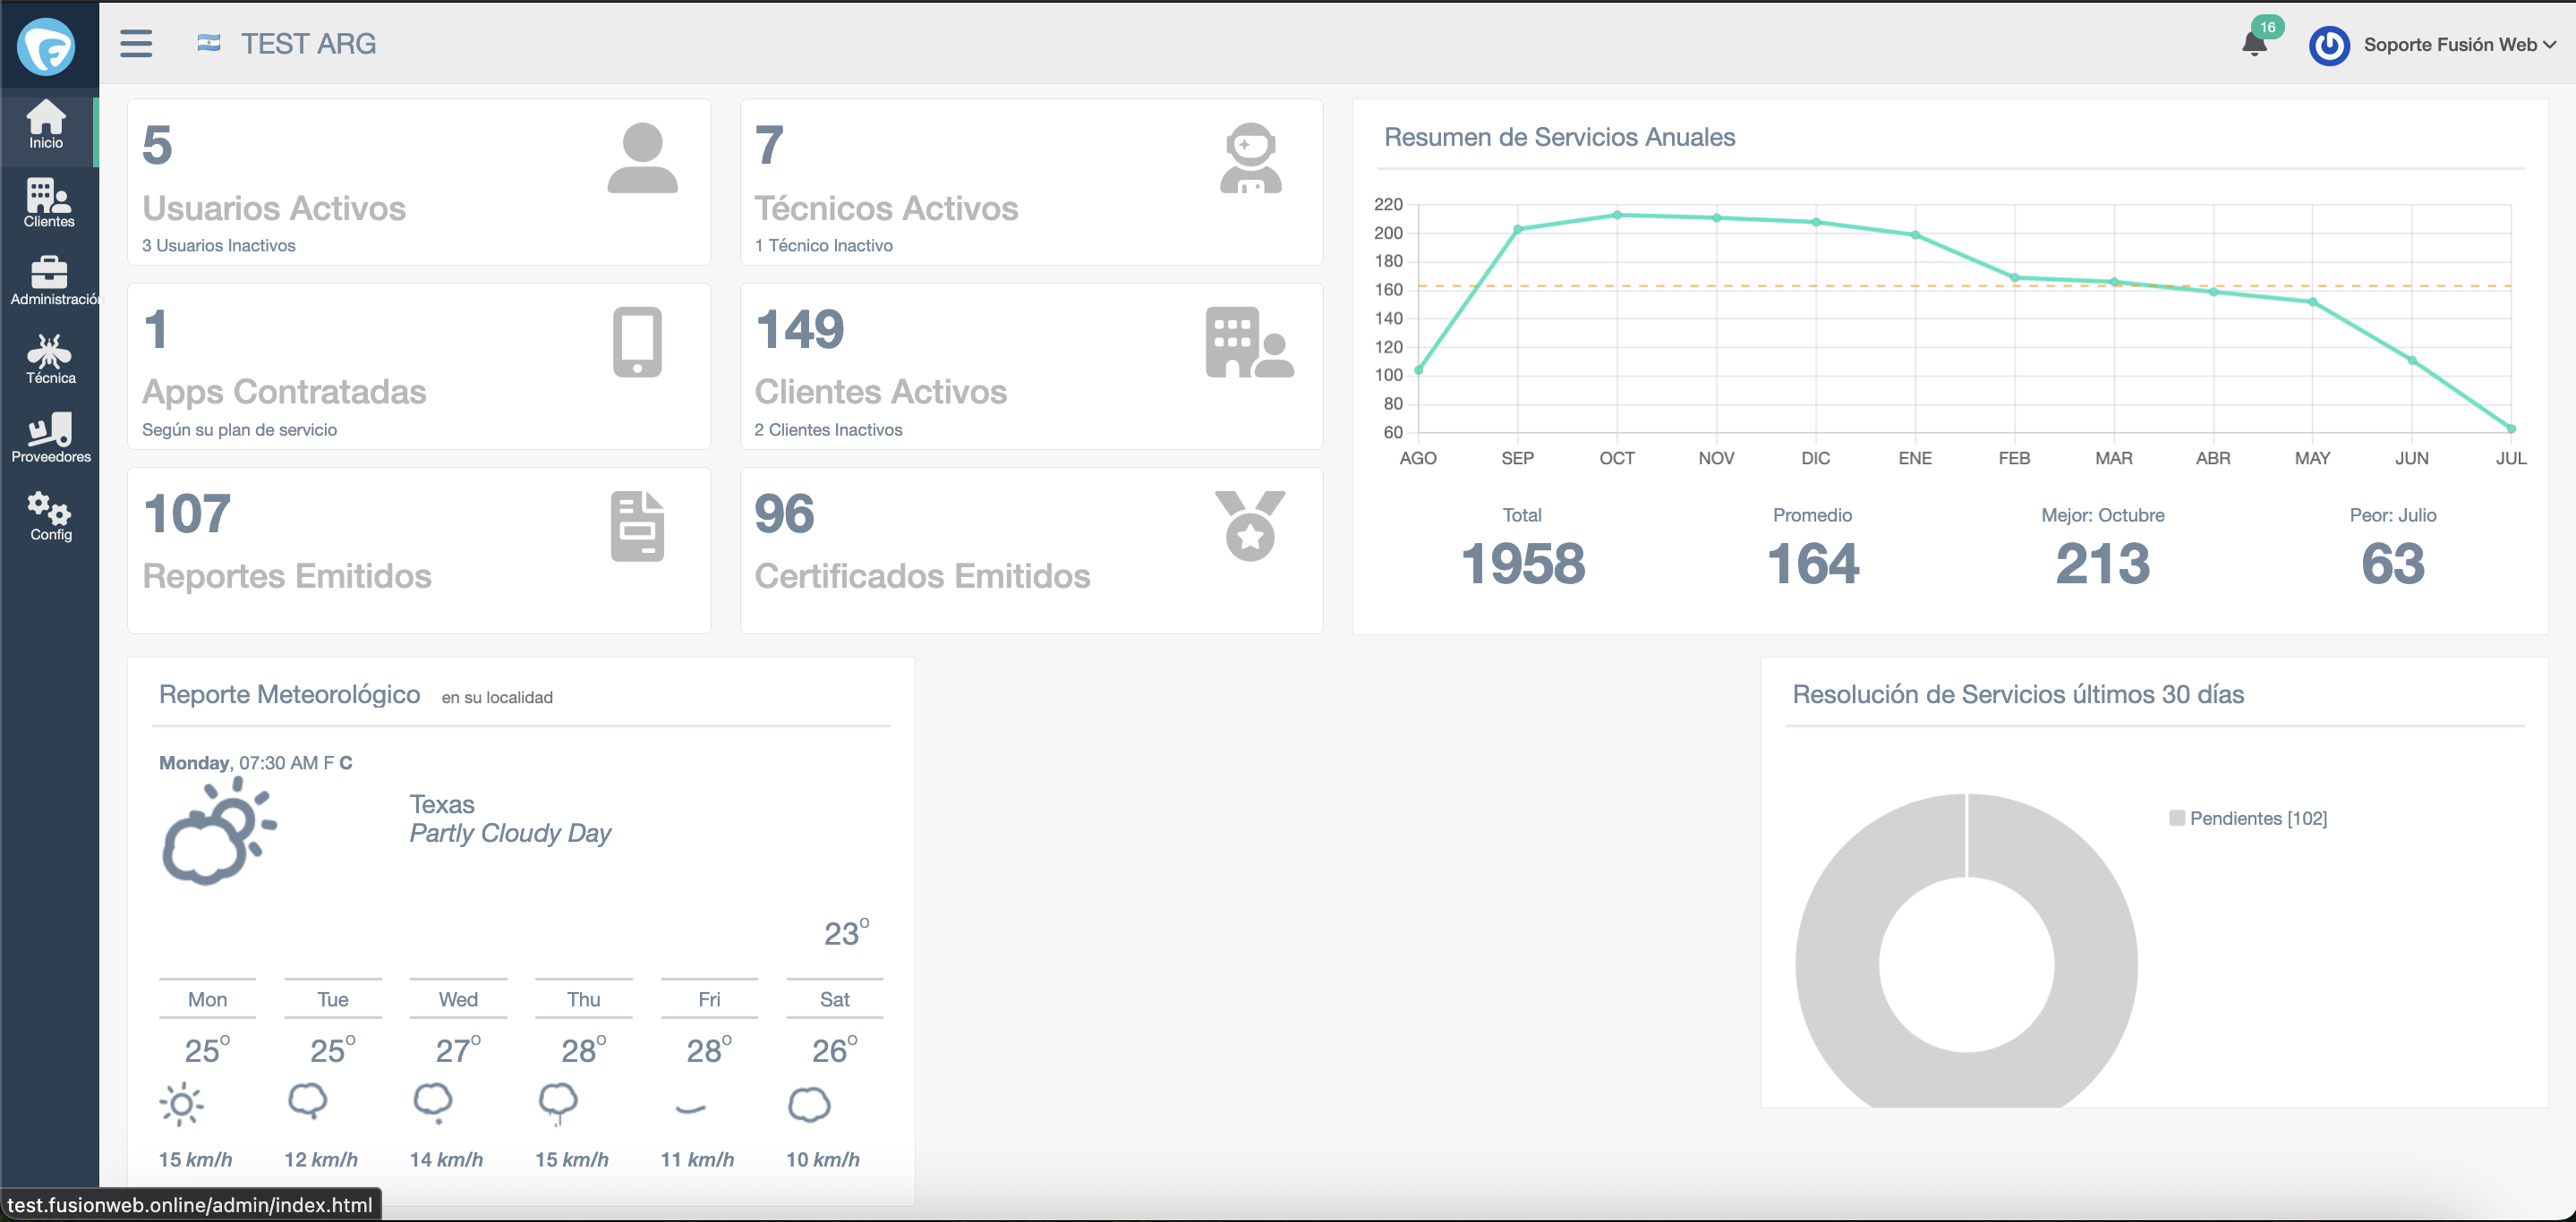Click the Sat forecast day label
Image resolution: width=2576 pixels, height=1222 pixels.
coord(834,999)
